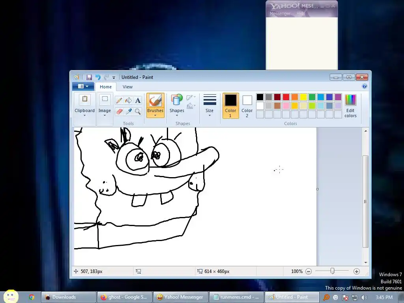Open Downloads taskbar button
404x303 pixels.
pyautogui.click(x=69, y=297)
